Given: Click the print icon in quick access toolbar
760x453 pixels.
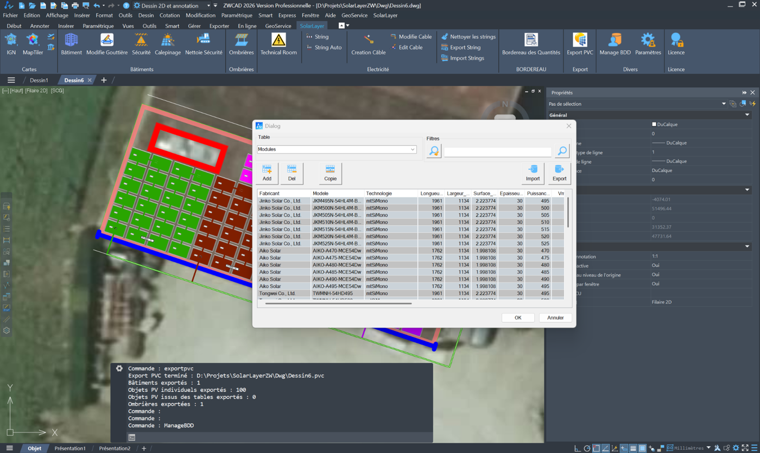Looking at the screenshot, I should tap(75, 5).
